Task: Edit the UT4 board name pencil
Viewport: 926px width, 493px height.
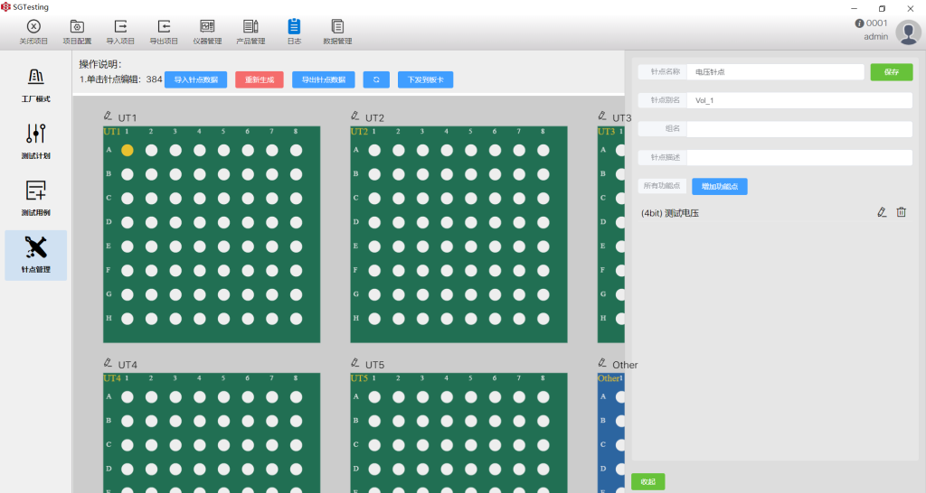Action: (x=108, y=363)
